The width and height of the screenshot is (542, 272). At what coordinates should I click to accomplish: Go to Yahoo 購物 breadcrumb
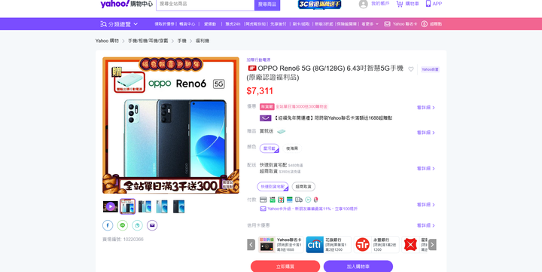tap(107, 41)
